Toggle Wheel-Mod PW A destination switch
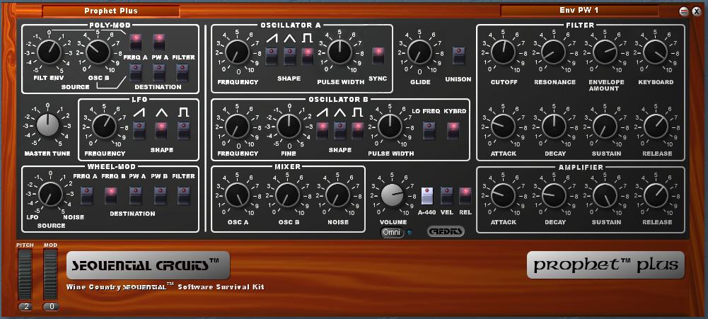The image size is (708, 319). pyautogui.click(x=136, y=196)
